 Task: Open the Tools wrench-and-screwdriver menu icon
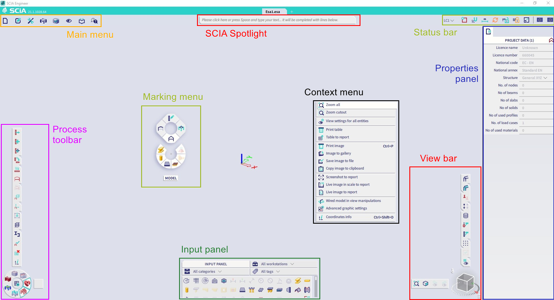click(x=31, y=21)
